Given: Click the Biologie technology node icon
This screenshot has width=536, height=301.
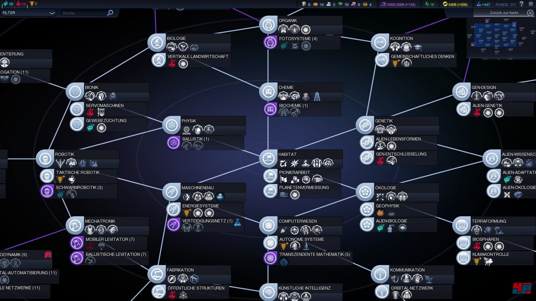Looking at the screenshot, I should 157,43.
